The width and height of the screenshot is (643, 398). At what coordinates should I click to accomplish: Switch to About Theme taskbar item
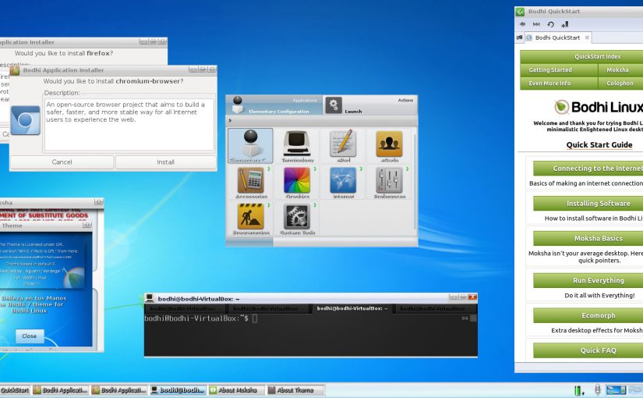click(x=295, y=389)
